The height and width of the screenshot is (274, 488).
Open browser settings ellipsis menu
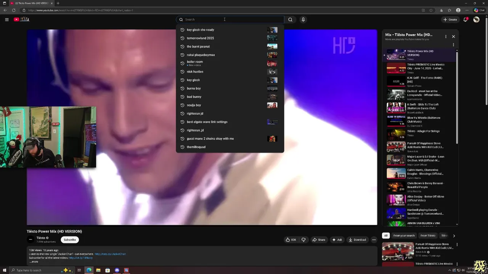click(467, 10)
